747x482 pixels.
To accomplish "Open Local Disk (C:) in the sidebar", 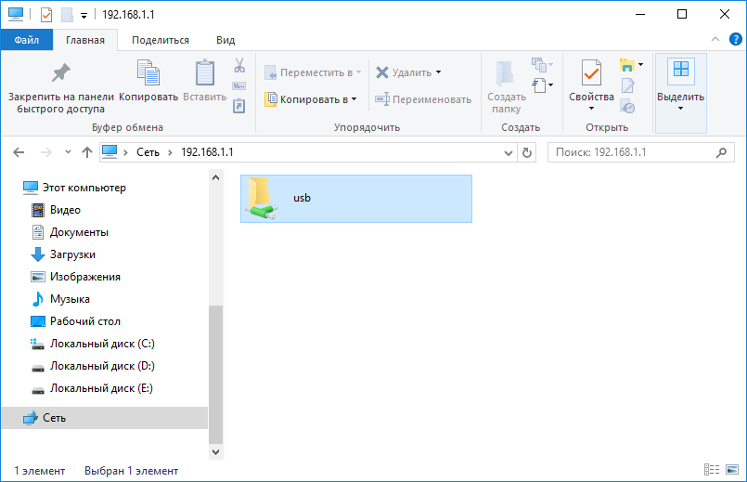I will point(102,344).
